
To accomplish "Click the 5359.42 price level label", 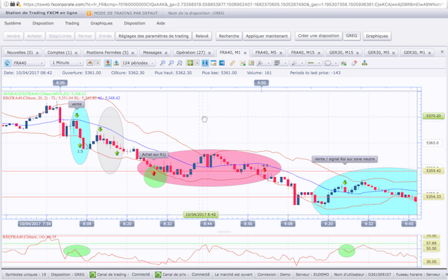I will [x=433, y=171].
